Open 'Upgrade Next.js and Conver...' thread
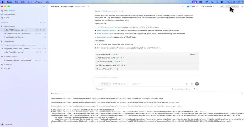The height and width of the screenshot is (127, 244). (24, 49)
